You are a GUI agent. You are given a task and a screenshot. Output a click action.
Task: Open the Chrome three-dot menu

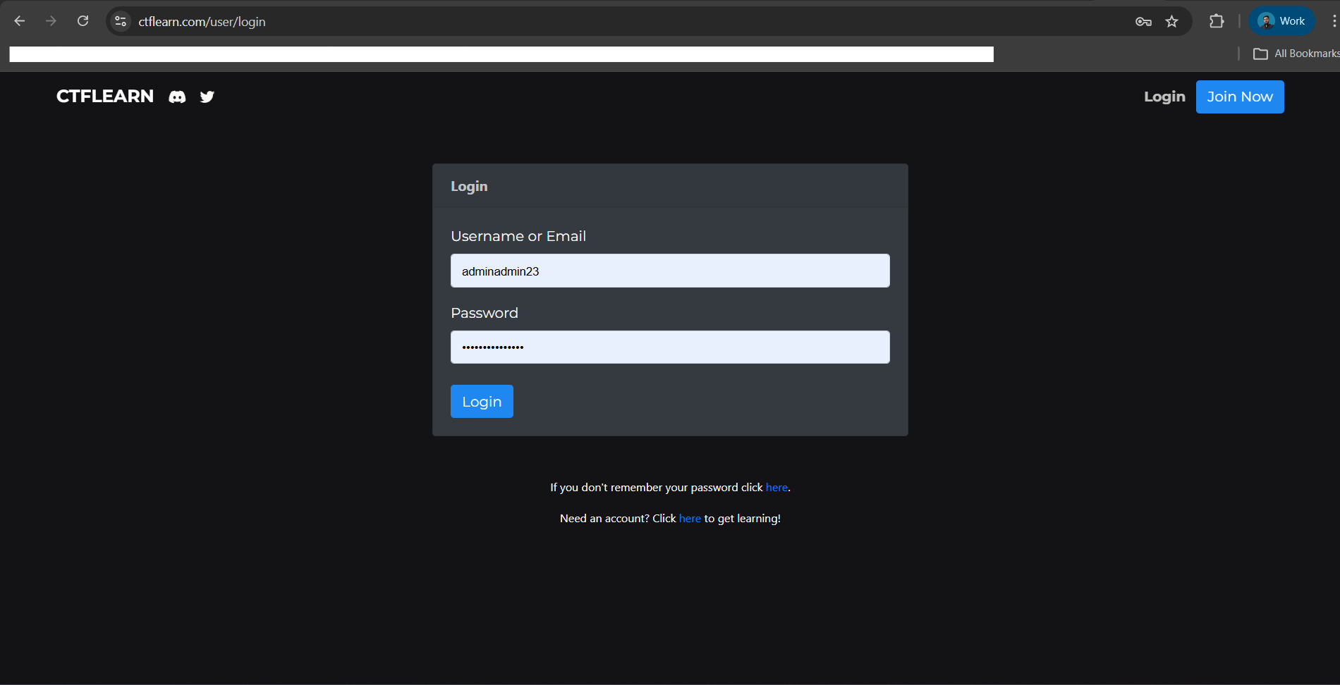point(1334,21)
